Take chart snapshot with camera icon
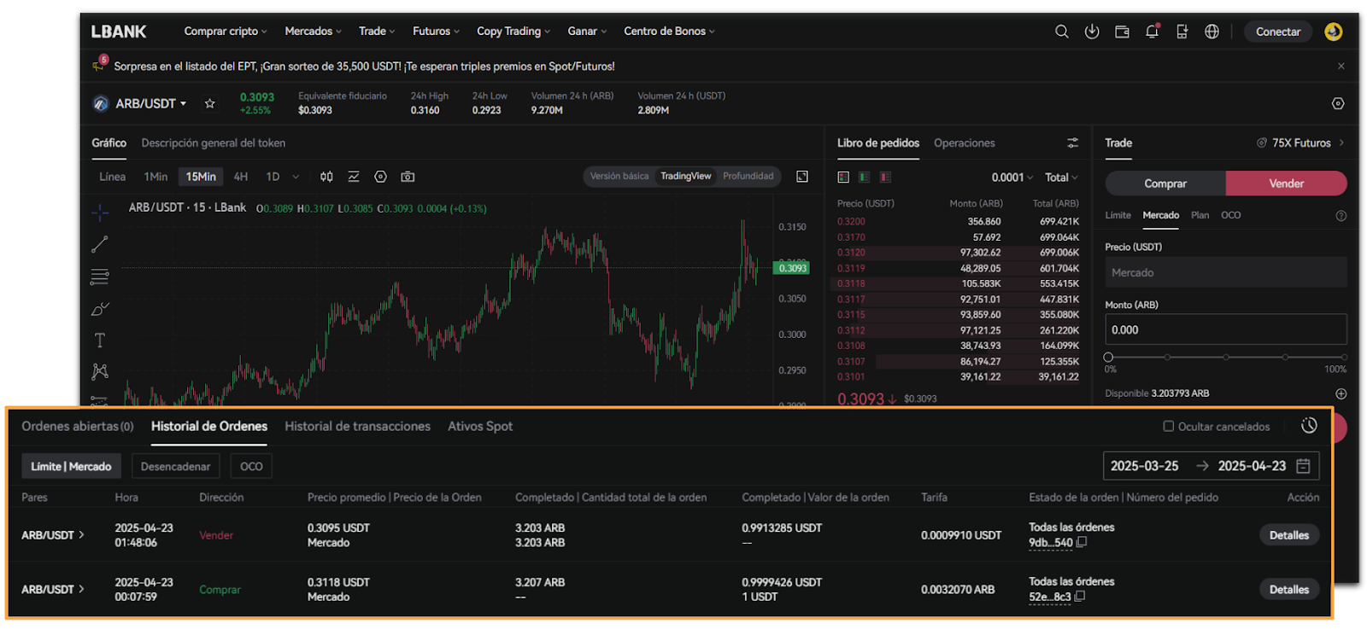Viewport: 1367px width, 629px height. pyautogui.click(x=408, y=177)
